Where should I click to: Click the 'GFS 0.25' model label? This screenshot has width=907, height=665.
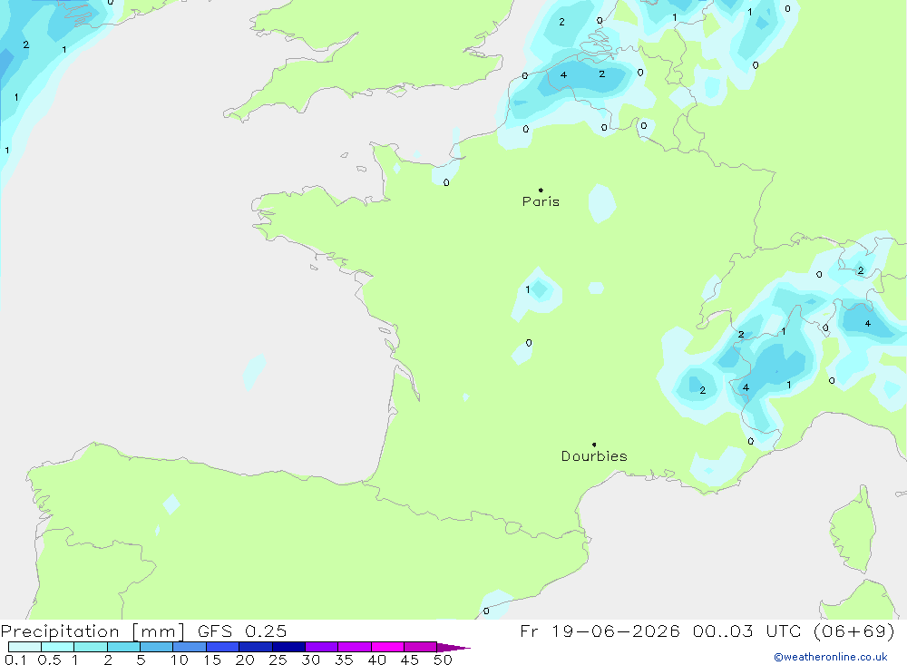click(x=242, y=631)
